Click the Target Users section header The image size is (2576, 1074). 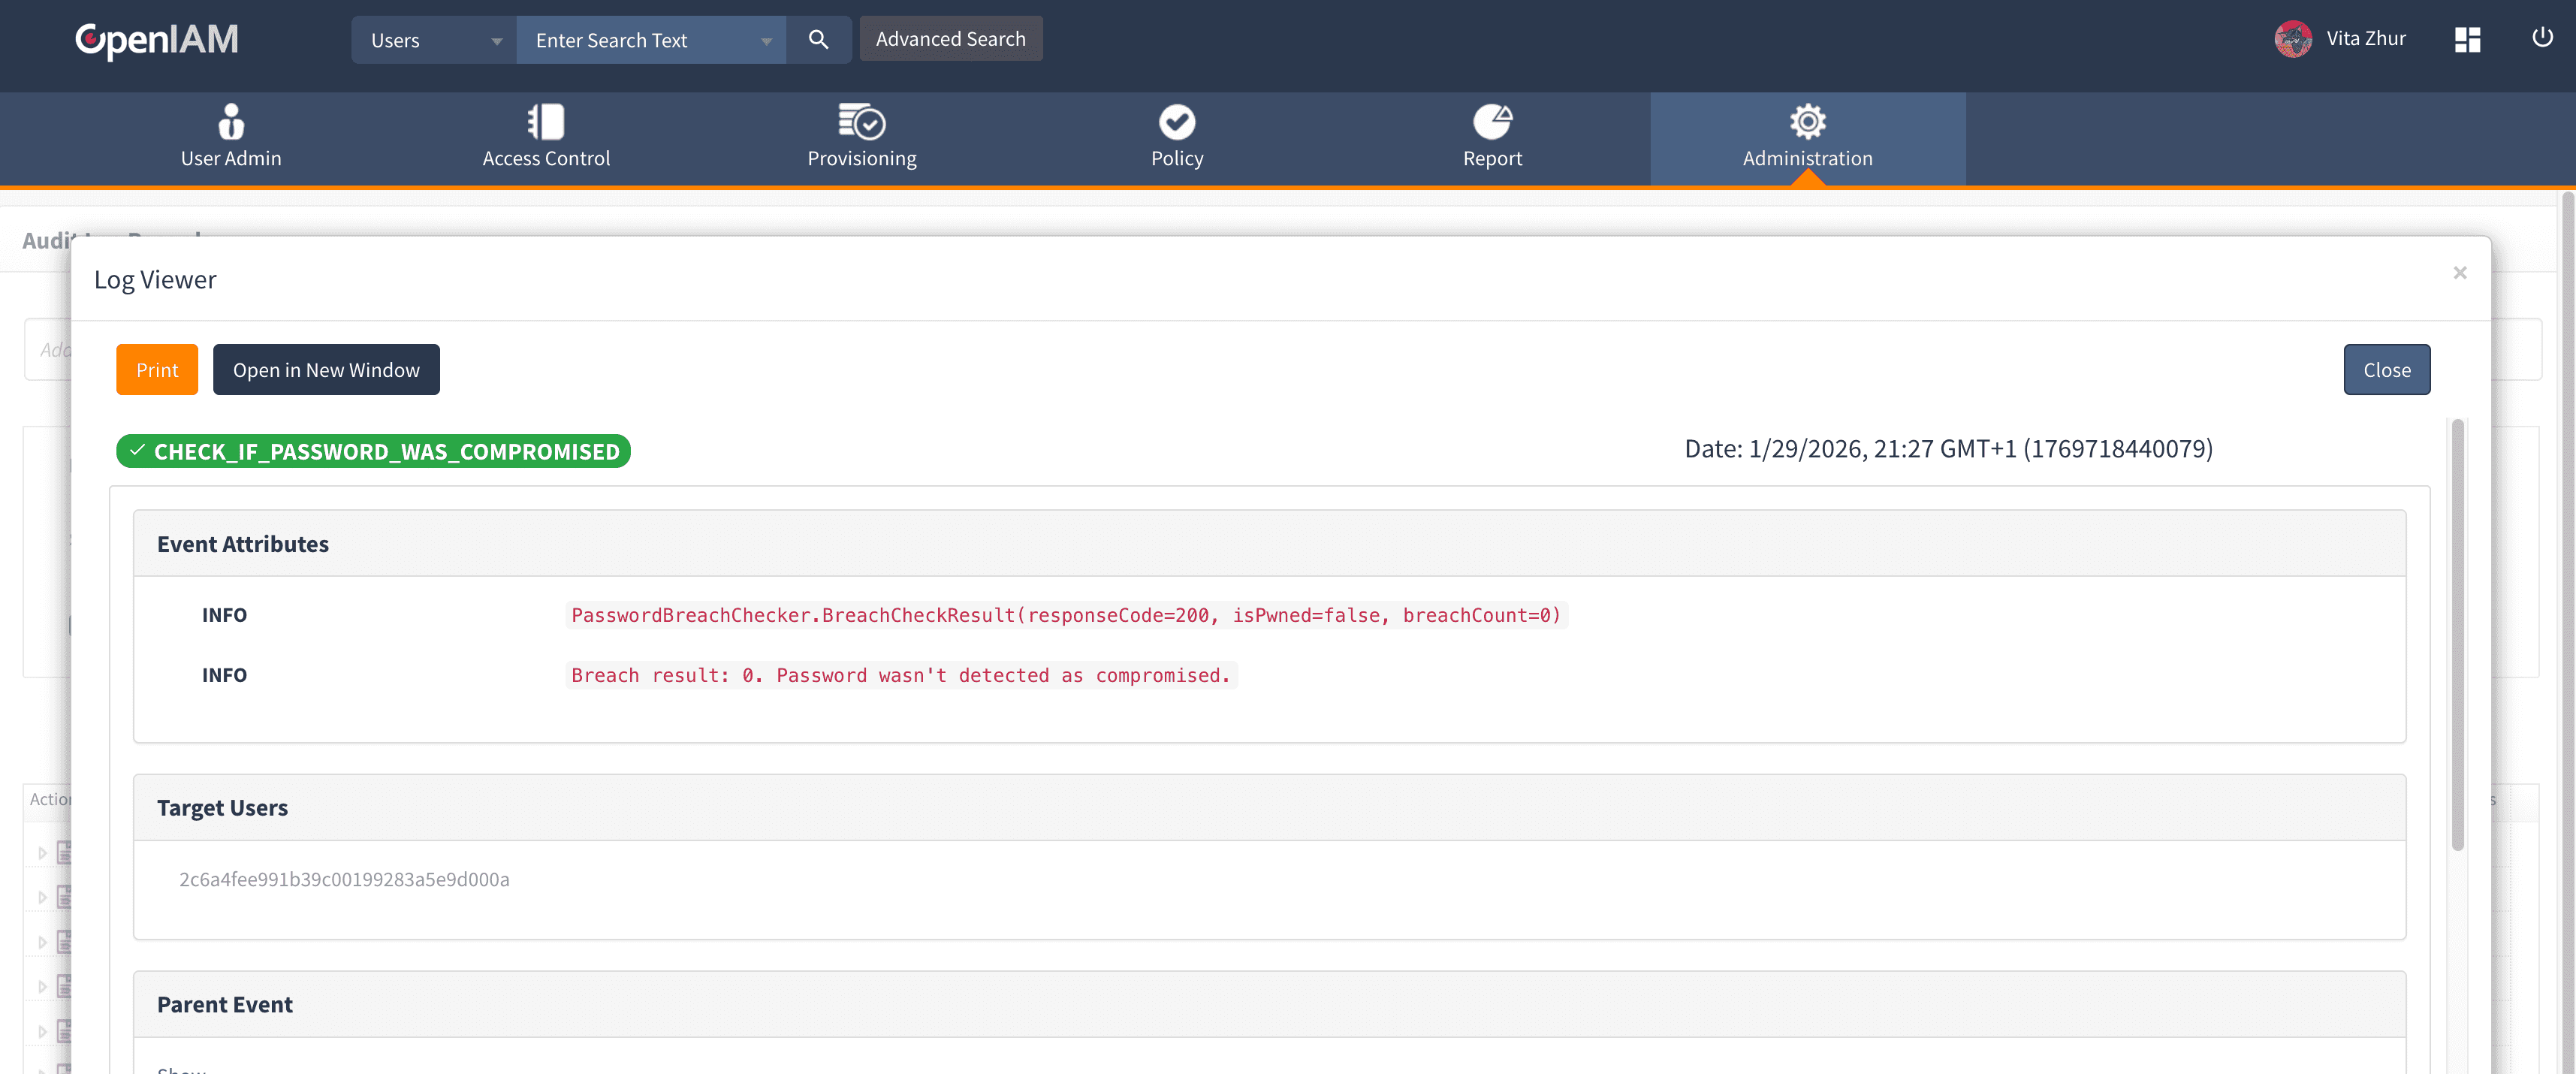(x=1269, y=808)
